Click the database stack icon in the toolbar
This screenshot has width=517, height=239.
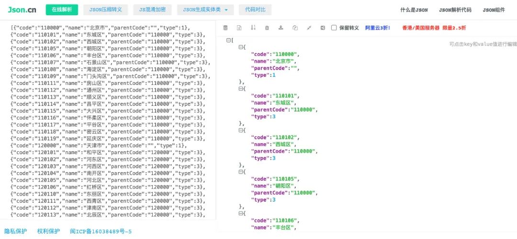pyautogui.click(x=225, y=28)
